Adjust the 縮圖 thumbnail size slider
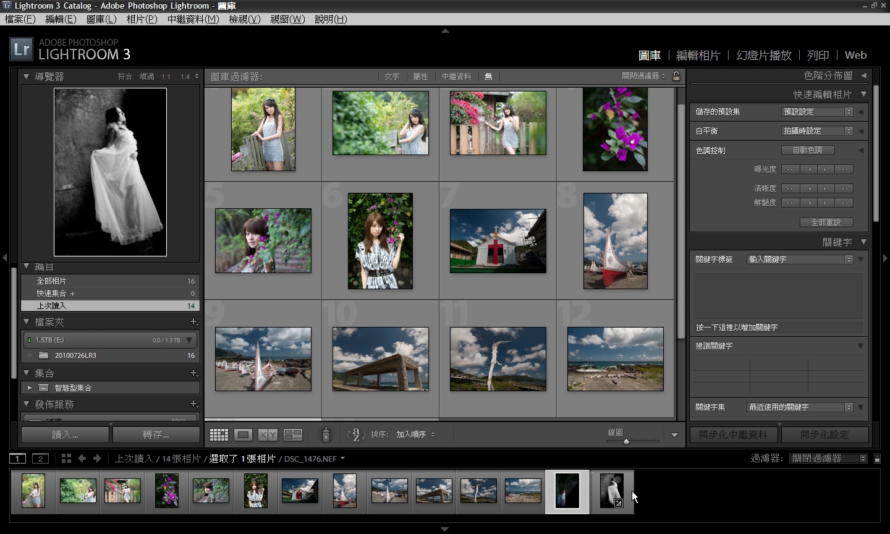890x534 pixels. (626, 441)
